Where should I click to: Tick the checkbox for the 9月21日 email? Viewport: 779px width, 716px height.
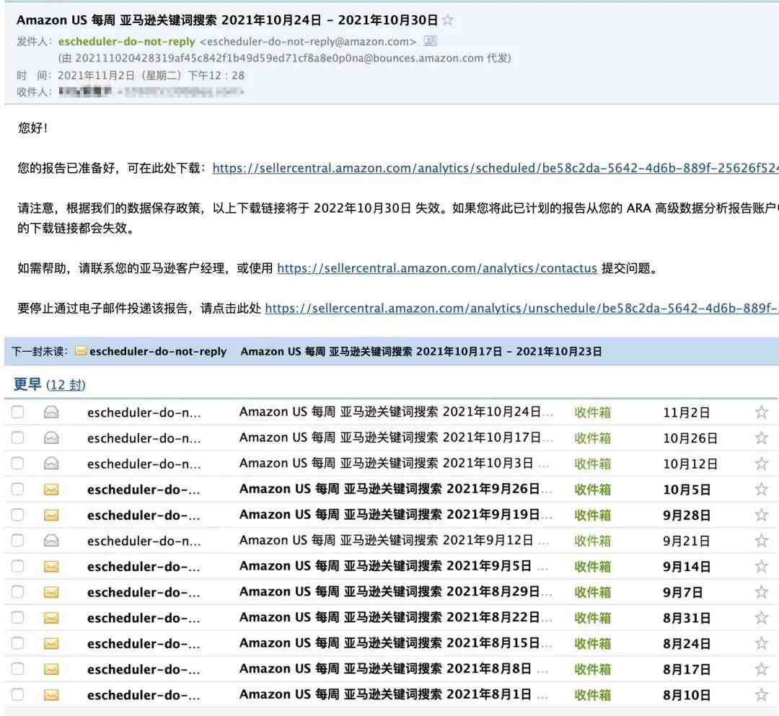click(x=17, y=540)
